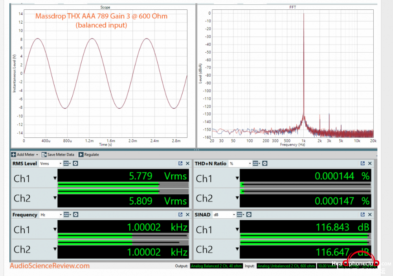
Task: Expand the Ch2 arrow in RMS Level
Action: coord(55,198)
